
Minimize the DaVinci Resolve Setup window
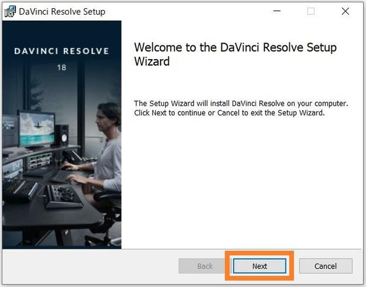click(x=277, y=11)
